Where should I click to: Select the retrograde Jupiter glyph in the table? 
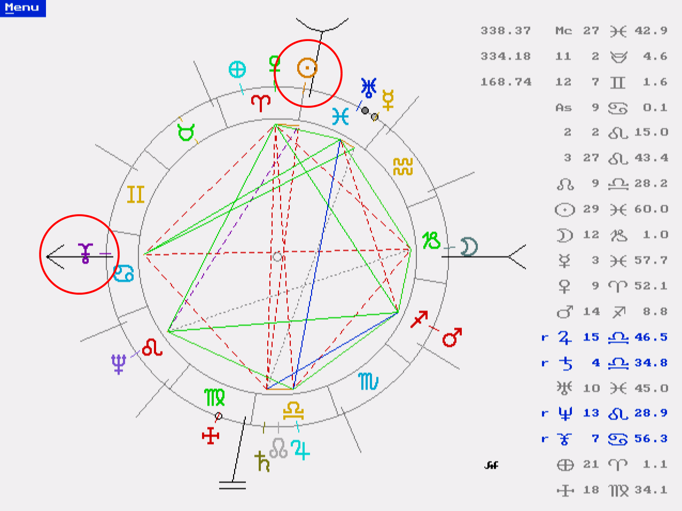click(565, 337)
